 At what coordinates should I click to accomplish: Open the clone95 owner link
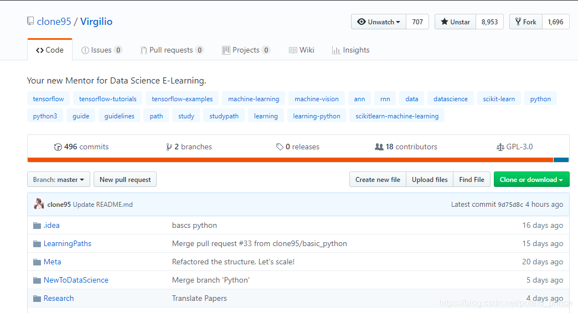pos(54,22)
